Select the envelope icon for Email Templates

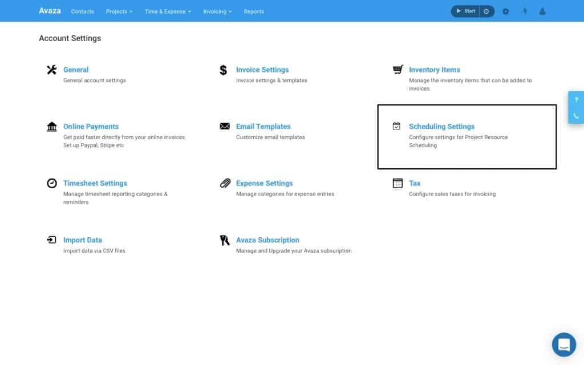point(225,126)
